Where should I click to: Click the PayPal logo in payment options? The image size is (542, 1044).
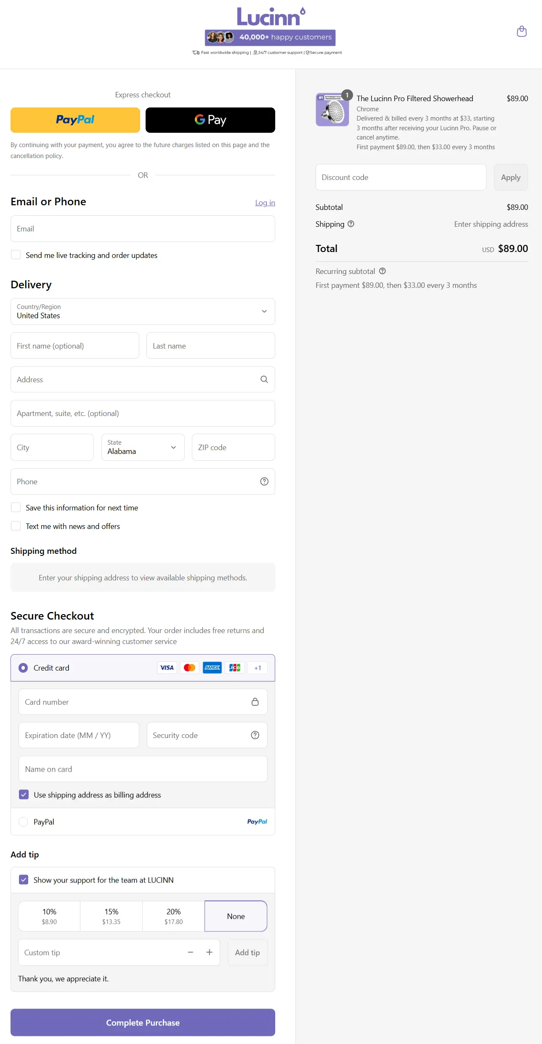tap(257, 821)
